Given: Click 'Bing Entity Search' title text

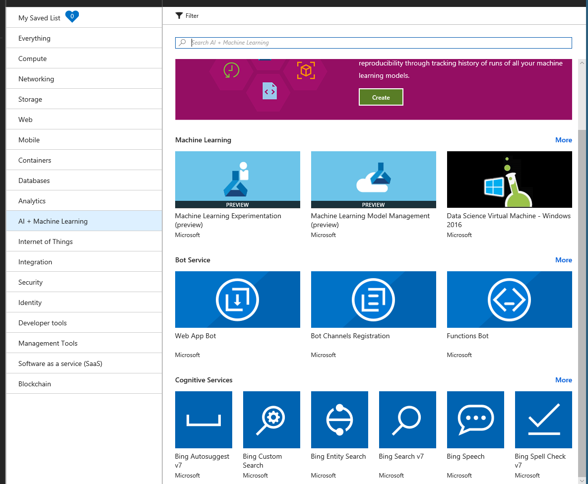Looking at the screenshot, I should [338, 456].
